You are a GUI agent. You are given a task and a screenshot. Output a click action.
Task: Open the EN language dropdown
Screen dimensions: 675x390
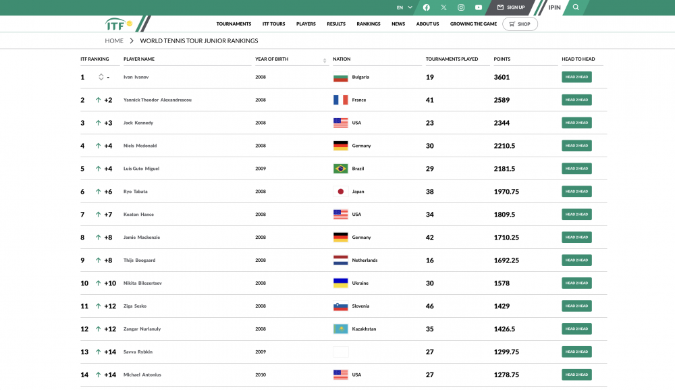[404, 7]
